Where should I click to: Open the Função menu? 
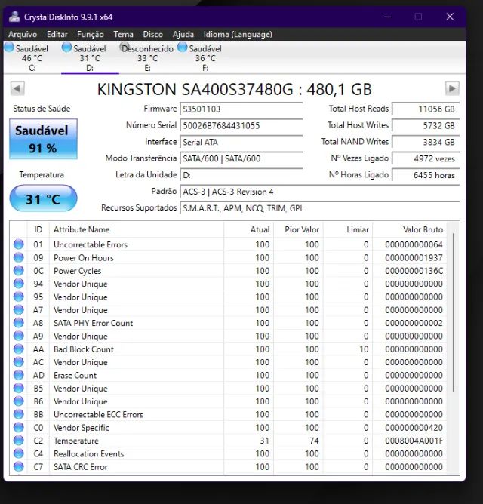point(90,35)
